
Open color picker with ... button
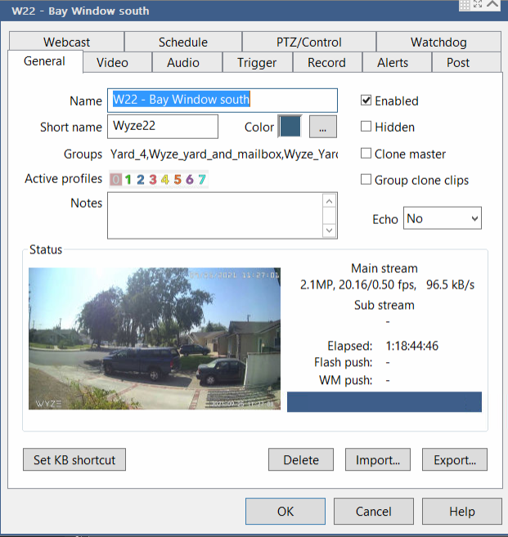(x=323, y=127)
